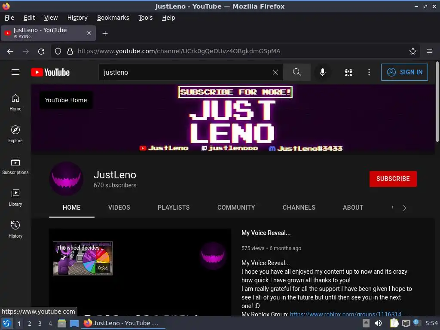The width and height of the screenshot is (440, 330).
Task: Open the Roblox group link
Action: [x=345, y=314]
